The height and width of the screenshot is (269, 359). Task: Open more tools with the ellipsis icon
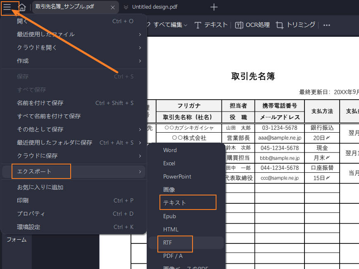pyautogui.click(x=326, y=25)
